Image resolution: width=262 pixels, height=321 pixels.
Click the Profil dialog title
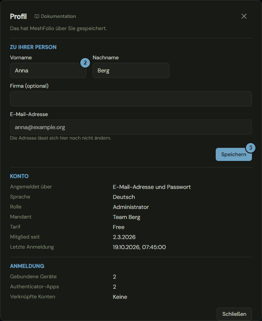tap(18, 16)
